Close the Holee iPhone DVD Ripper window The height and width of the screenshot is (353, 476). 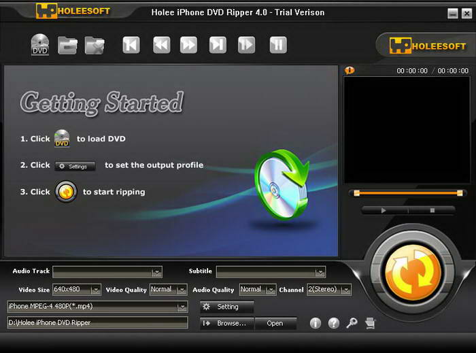coord(466,14)
